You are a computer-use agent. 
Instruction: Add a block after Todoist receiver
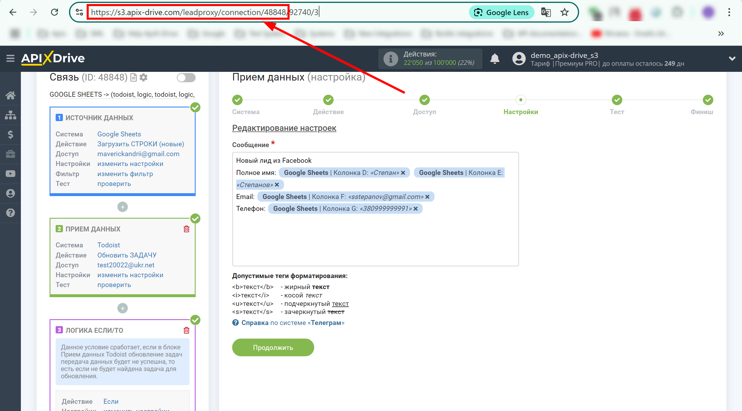[123, 308]
